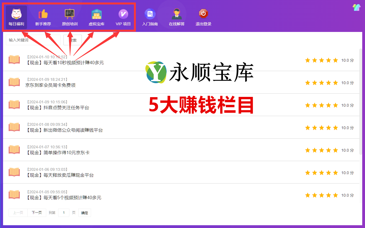Open the VIP 项目 section
The height and width of the screenshot is (228, 365).
(x=123, y=17)
